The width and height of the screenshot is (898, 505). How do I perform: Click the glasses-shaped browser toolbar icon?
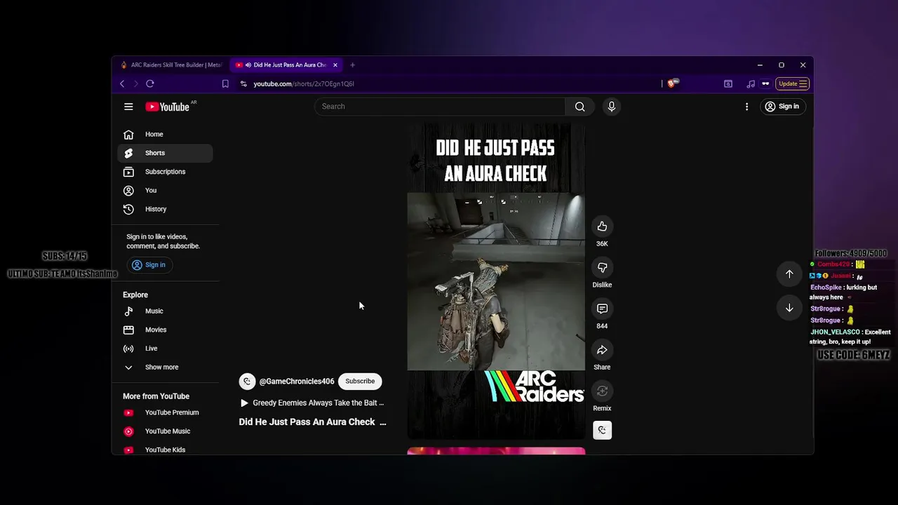tap(765, 83)
